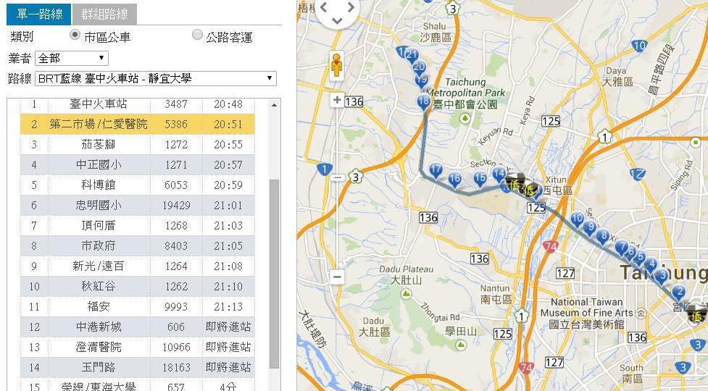Click stop marker 17 on the map
Image resolution: width=708 pixels, height=391 pixels.
[436, 170]
